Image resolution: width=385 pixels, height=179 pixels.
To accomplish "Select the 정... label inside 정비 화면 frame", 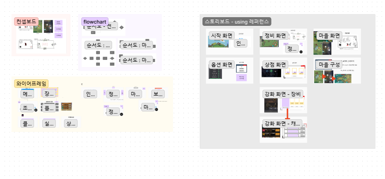I will (x=292, y=49).
